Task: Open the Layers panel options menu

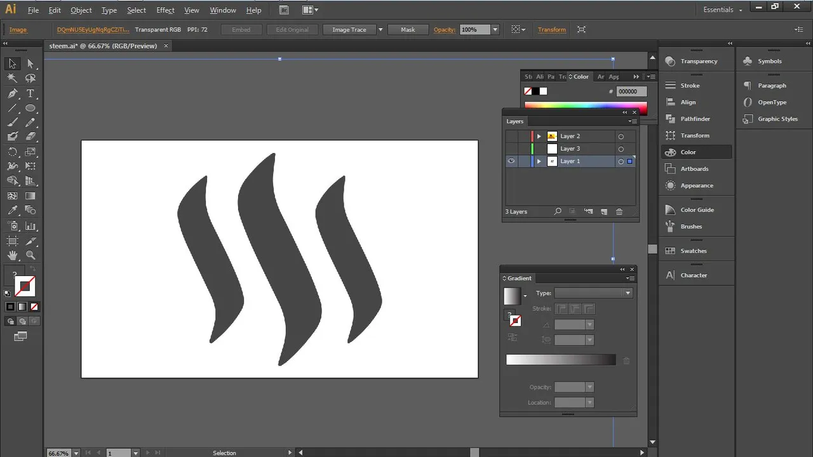Action: point(632,121)
